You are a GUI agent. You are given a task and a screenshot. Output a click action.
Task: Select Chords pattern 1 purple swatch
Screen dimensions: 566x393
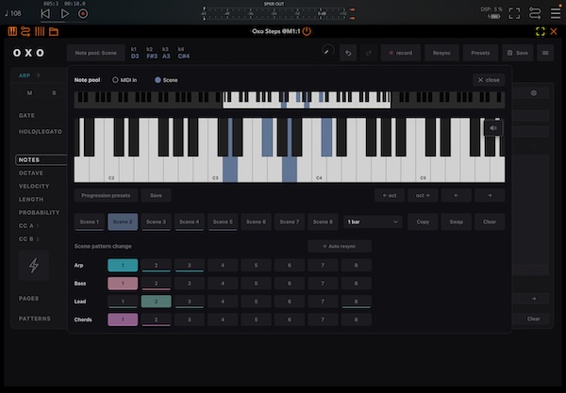pyautogui.click(x=123, y=319)
